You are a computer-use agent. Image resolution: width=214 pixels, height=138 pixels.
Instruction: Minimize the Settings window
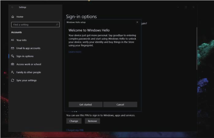(178, 7)
